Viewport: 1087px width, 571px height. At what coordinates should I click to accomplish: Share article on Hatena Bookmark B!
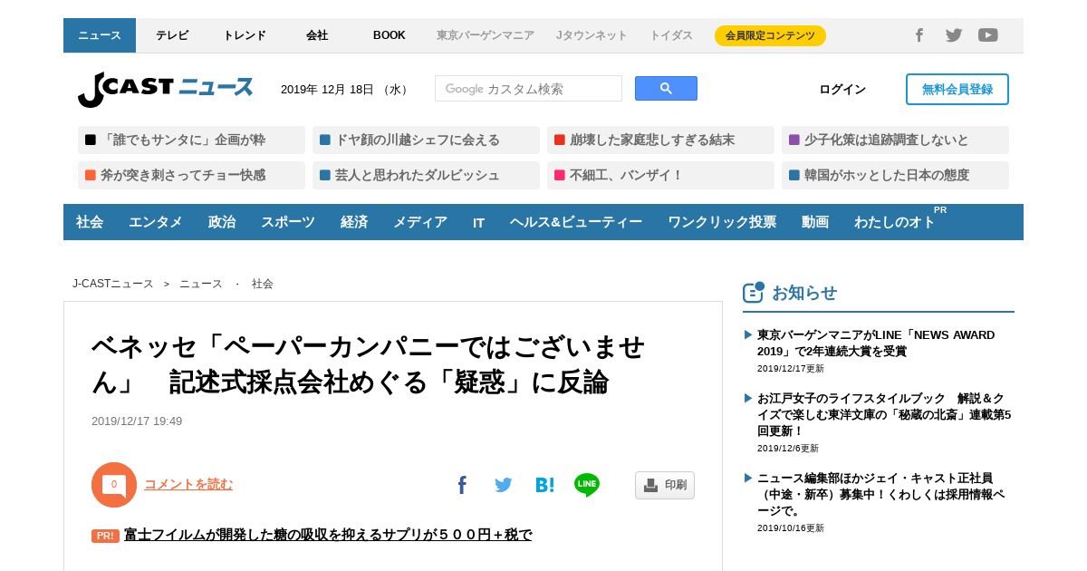(x=544, y=485)
